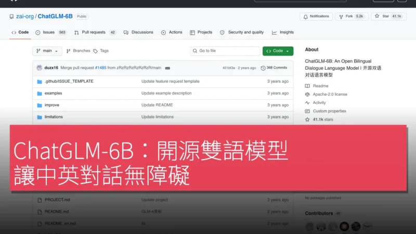Click the examples folder icon
This screenshot has width=416, height=234.
40,94
